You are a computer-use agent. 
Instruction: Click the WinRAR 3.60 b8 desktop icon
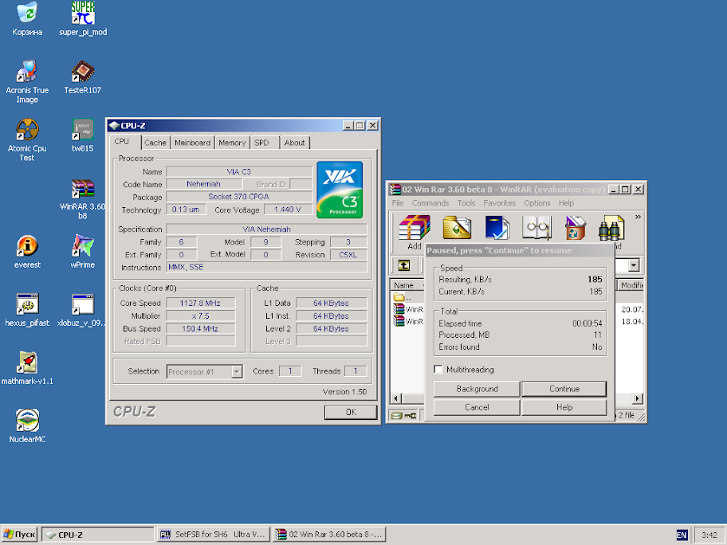point(83,198)
